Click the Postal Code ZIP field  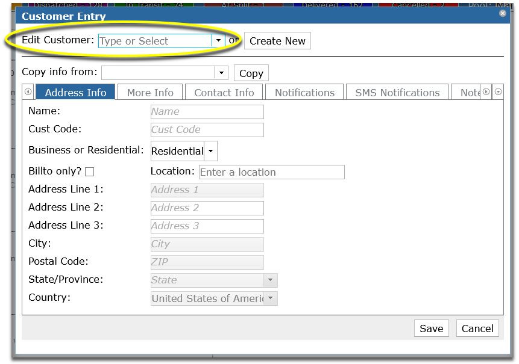pos(207,262)
